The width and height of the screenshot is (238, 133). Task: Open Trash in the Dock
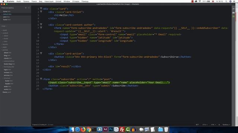point(166,129)
